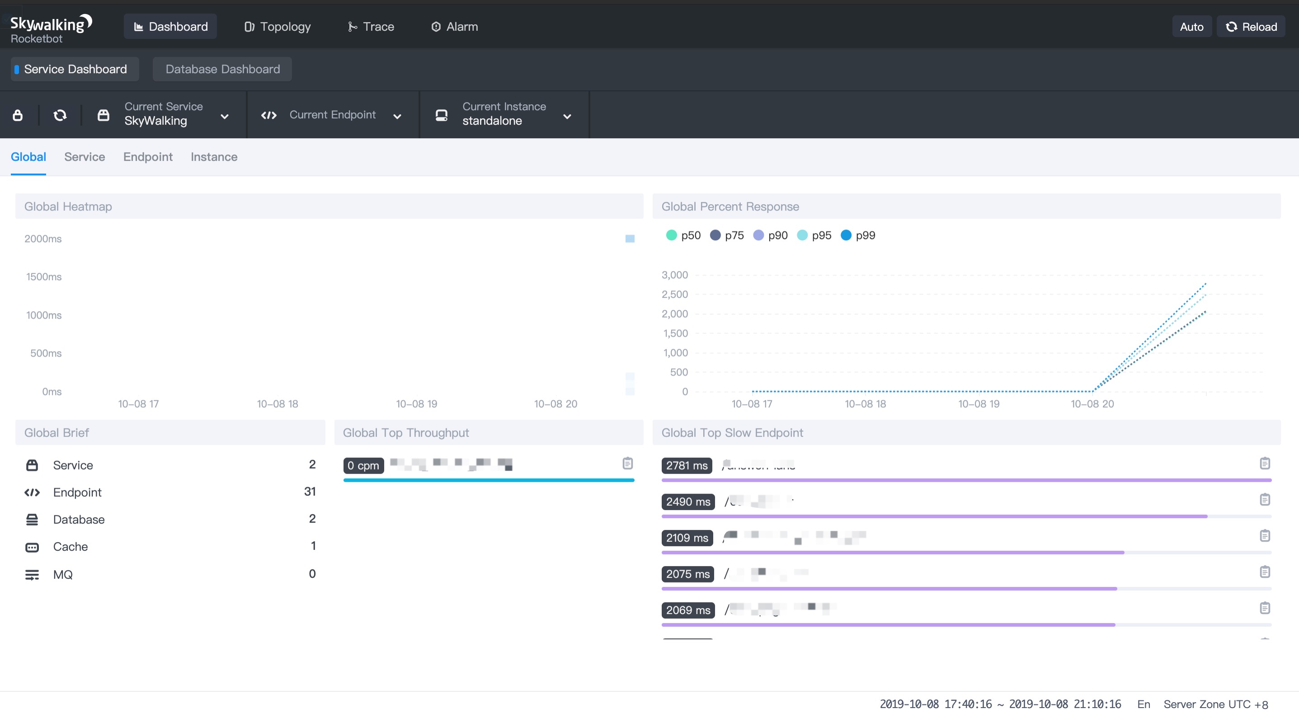
Task: Click the time range in footer
Action: pos(1000,704)
